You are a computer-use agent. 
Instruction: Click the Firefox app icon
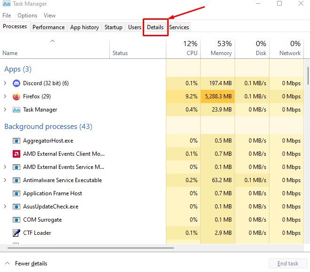point(16,96)
